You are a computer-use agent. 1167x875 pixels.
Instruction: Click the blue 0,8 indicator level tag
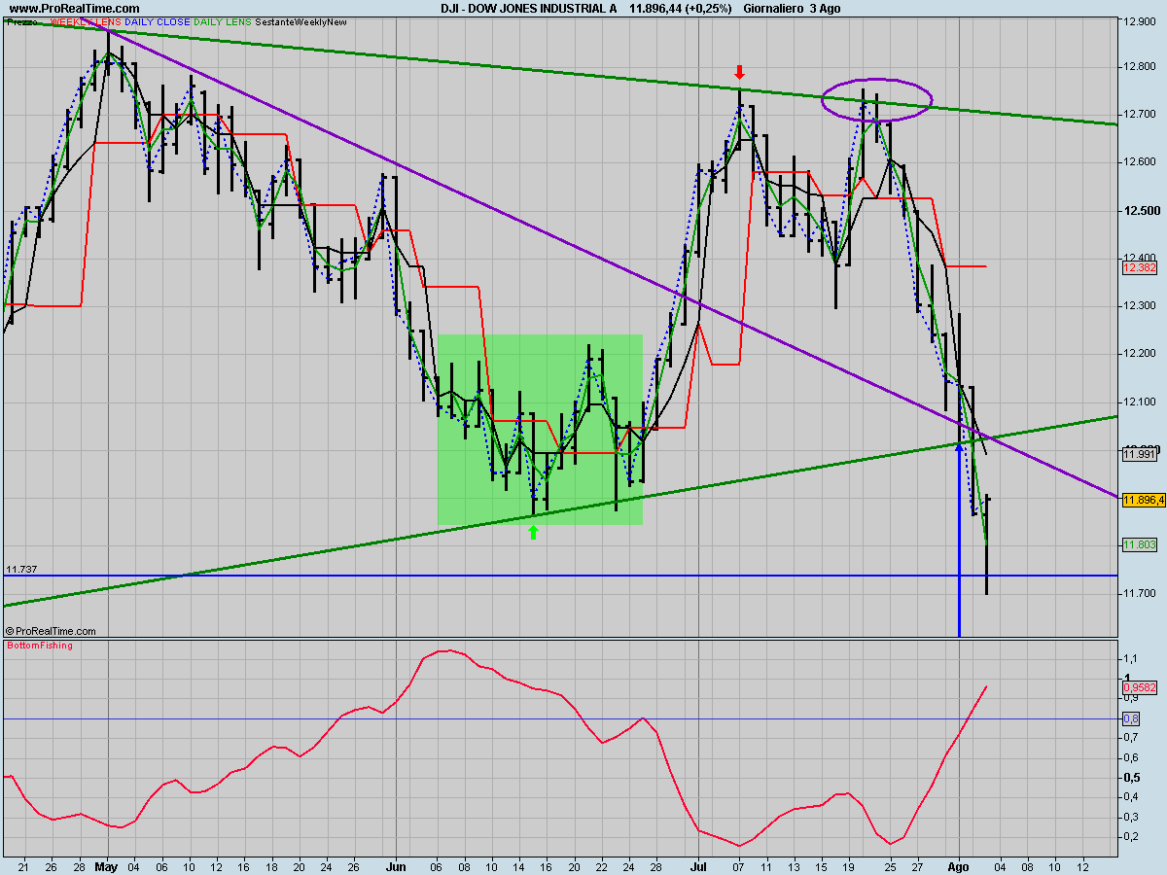tap(1131, 718)
